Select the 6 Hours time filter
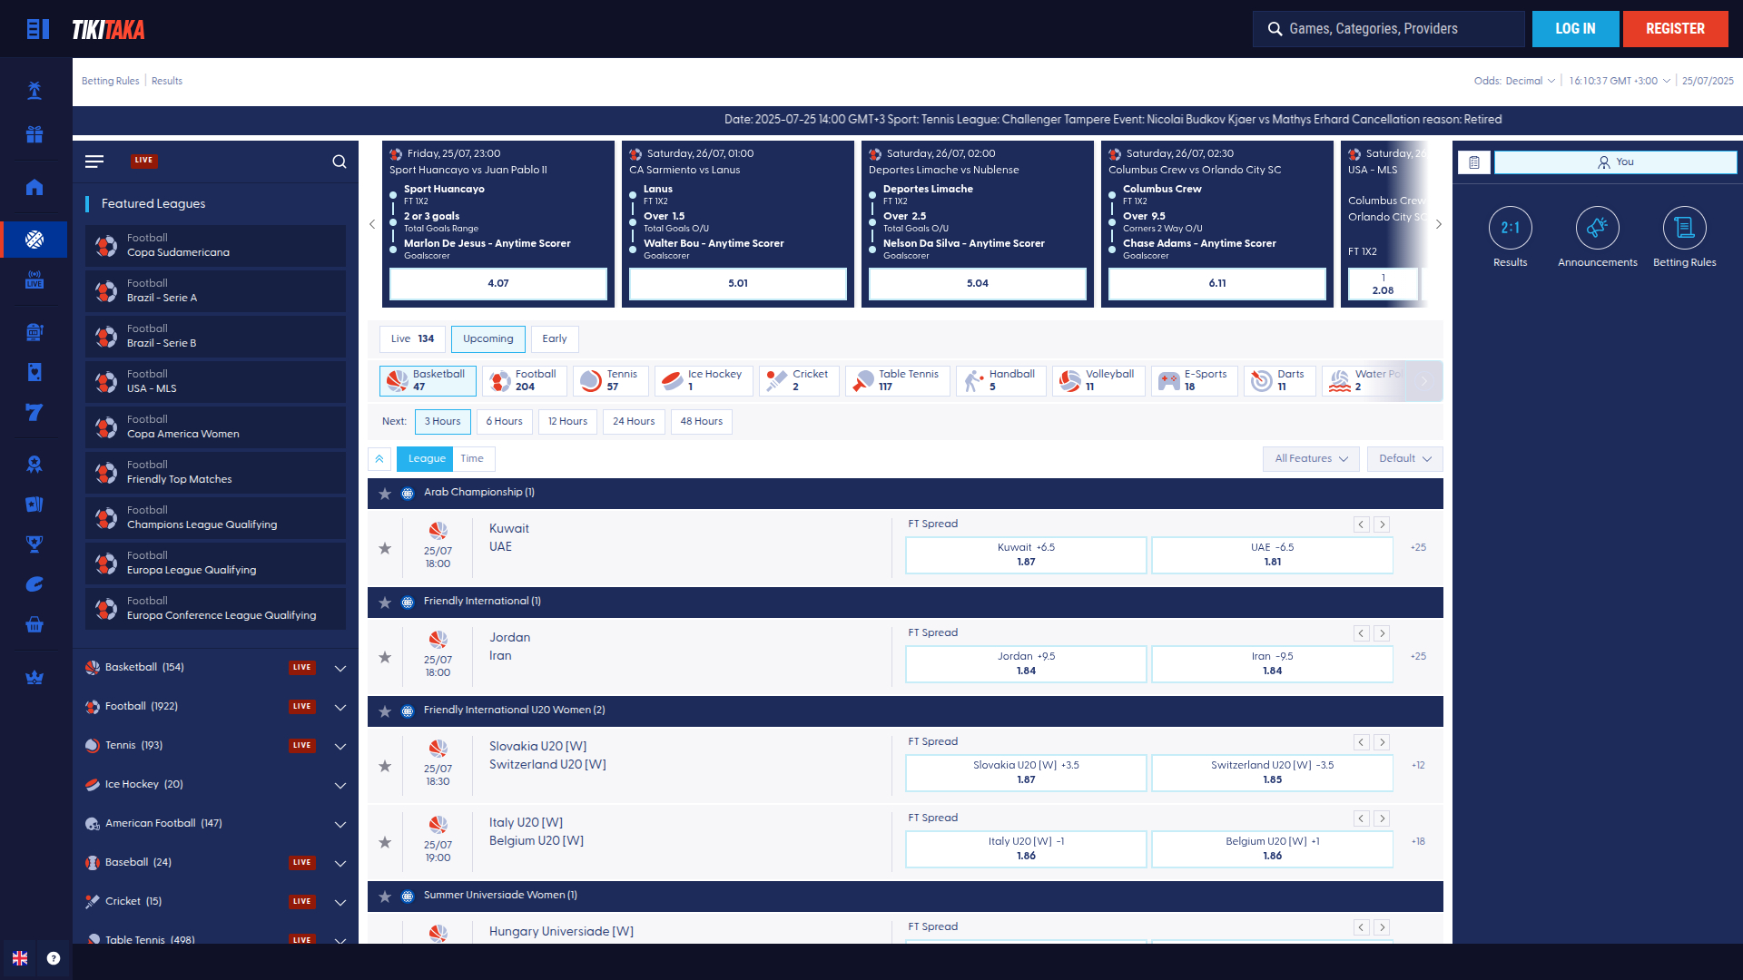This screenshot has width=1743, height=980. 504,422
